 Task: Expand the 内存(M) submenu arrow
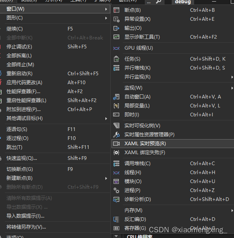tap(232, 210)
